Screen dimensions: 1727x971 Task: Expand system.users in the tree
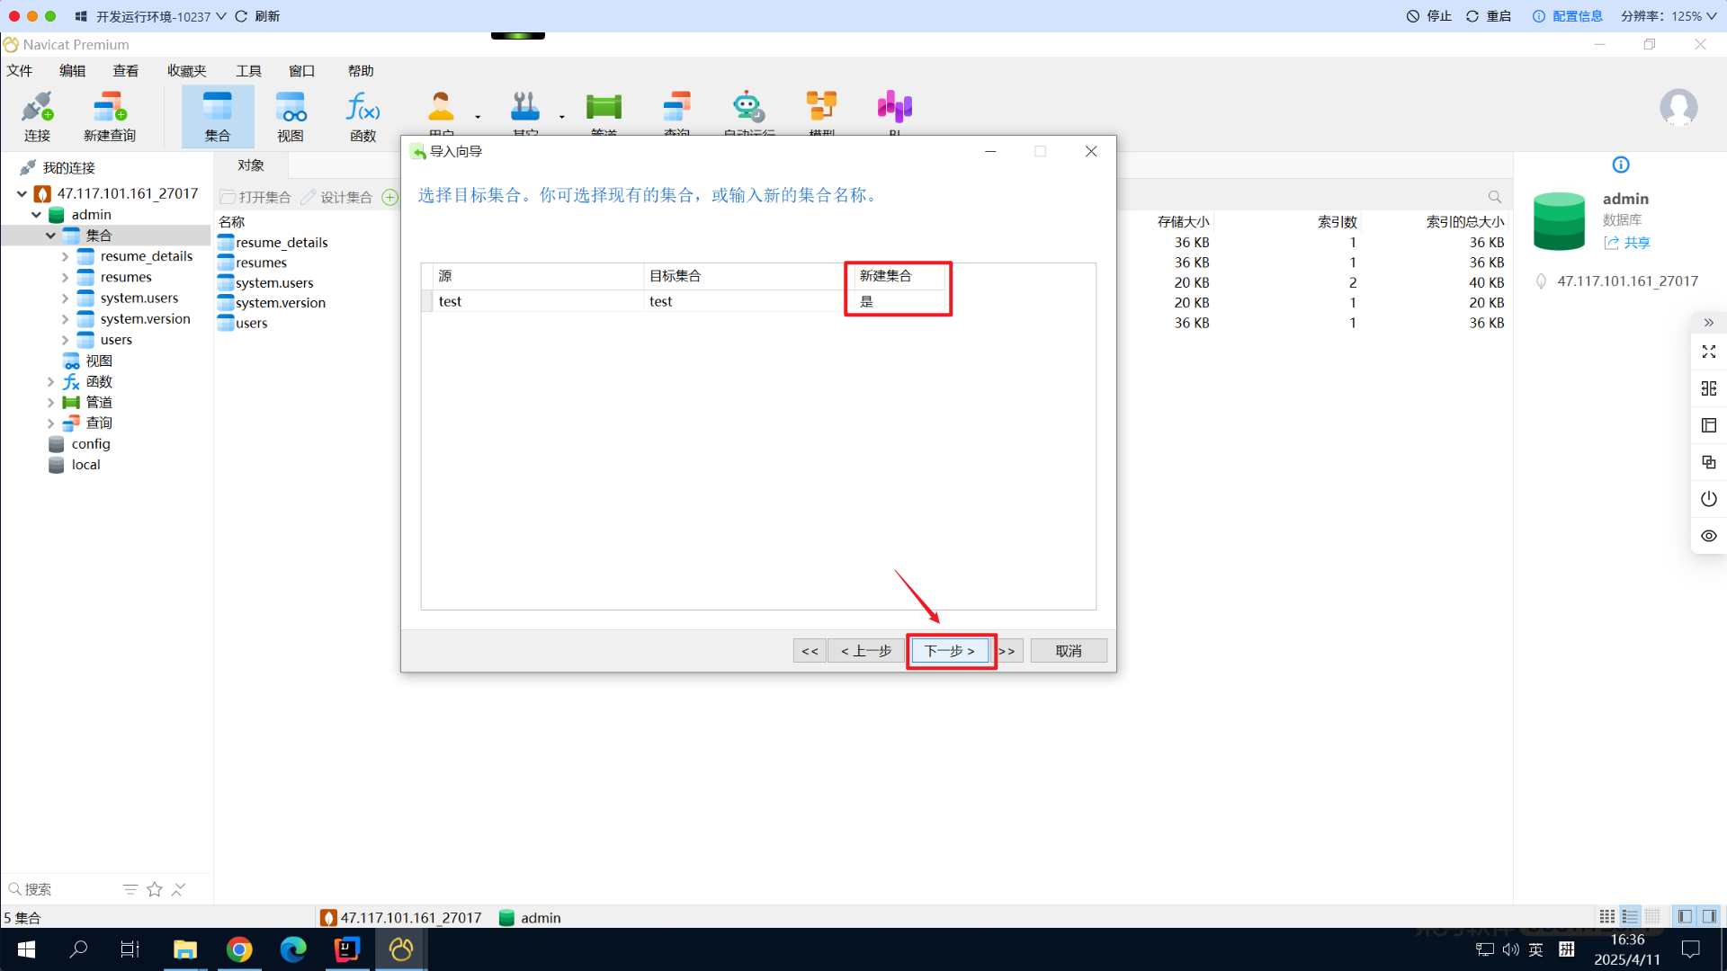tap(65, 298)
